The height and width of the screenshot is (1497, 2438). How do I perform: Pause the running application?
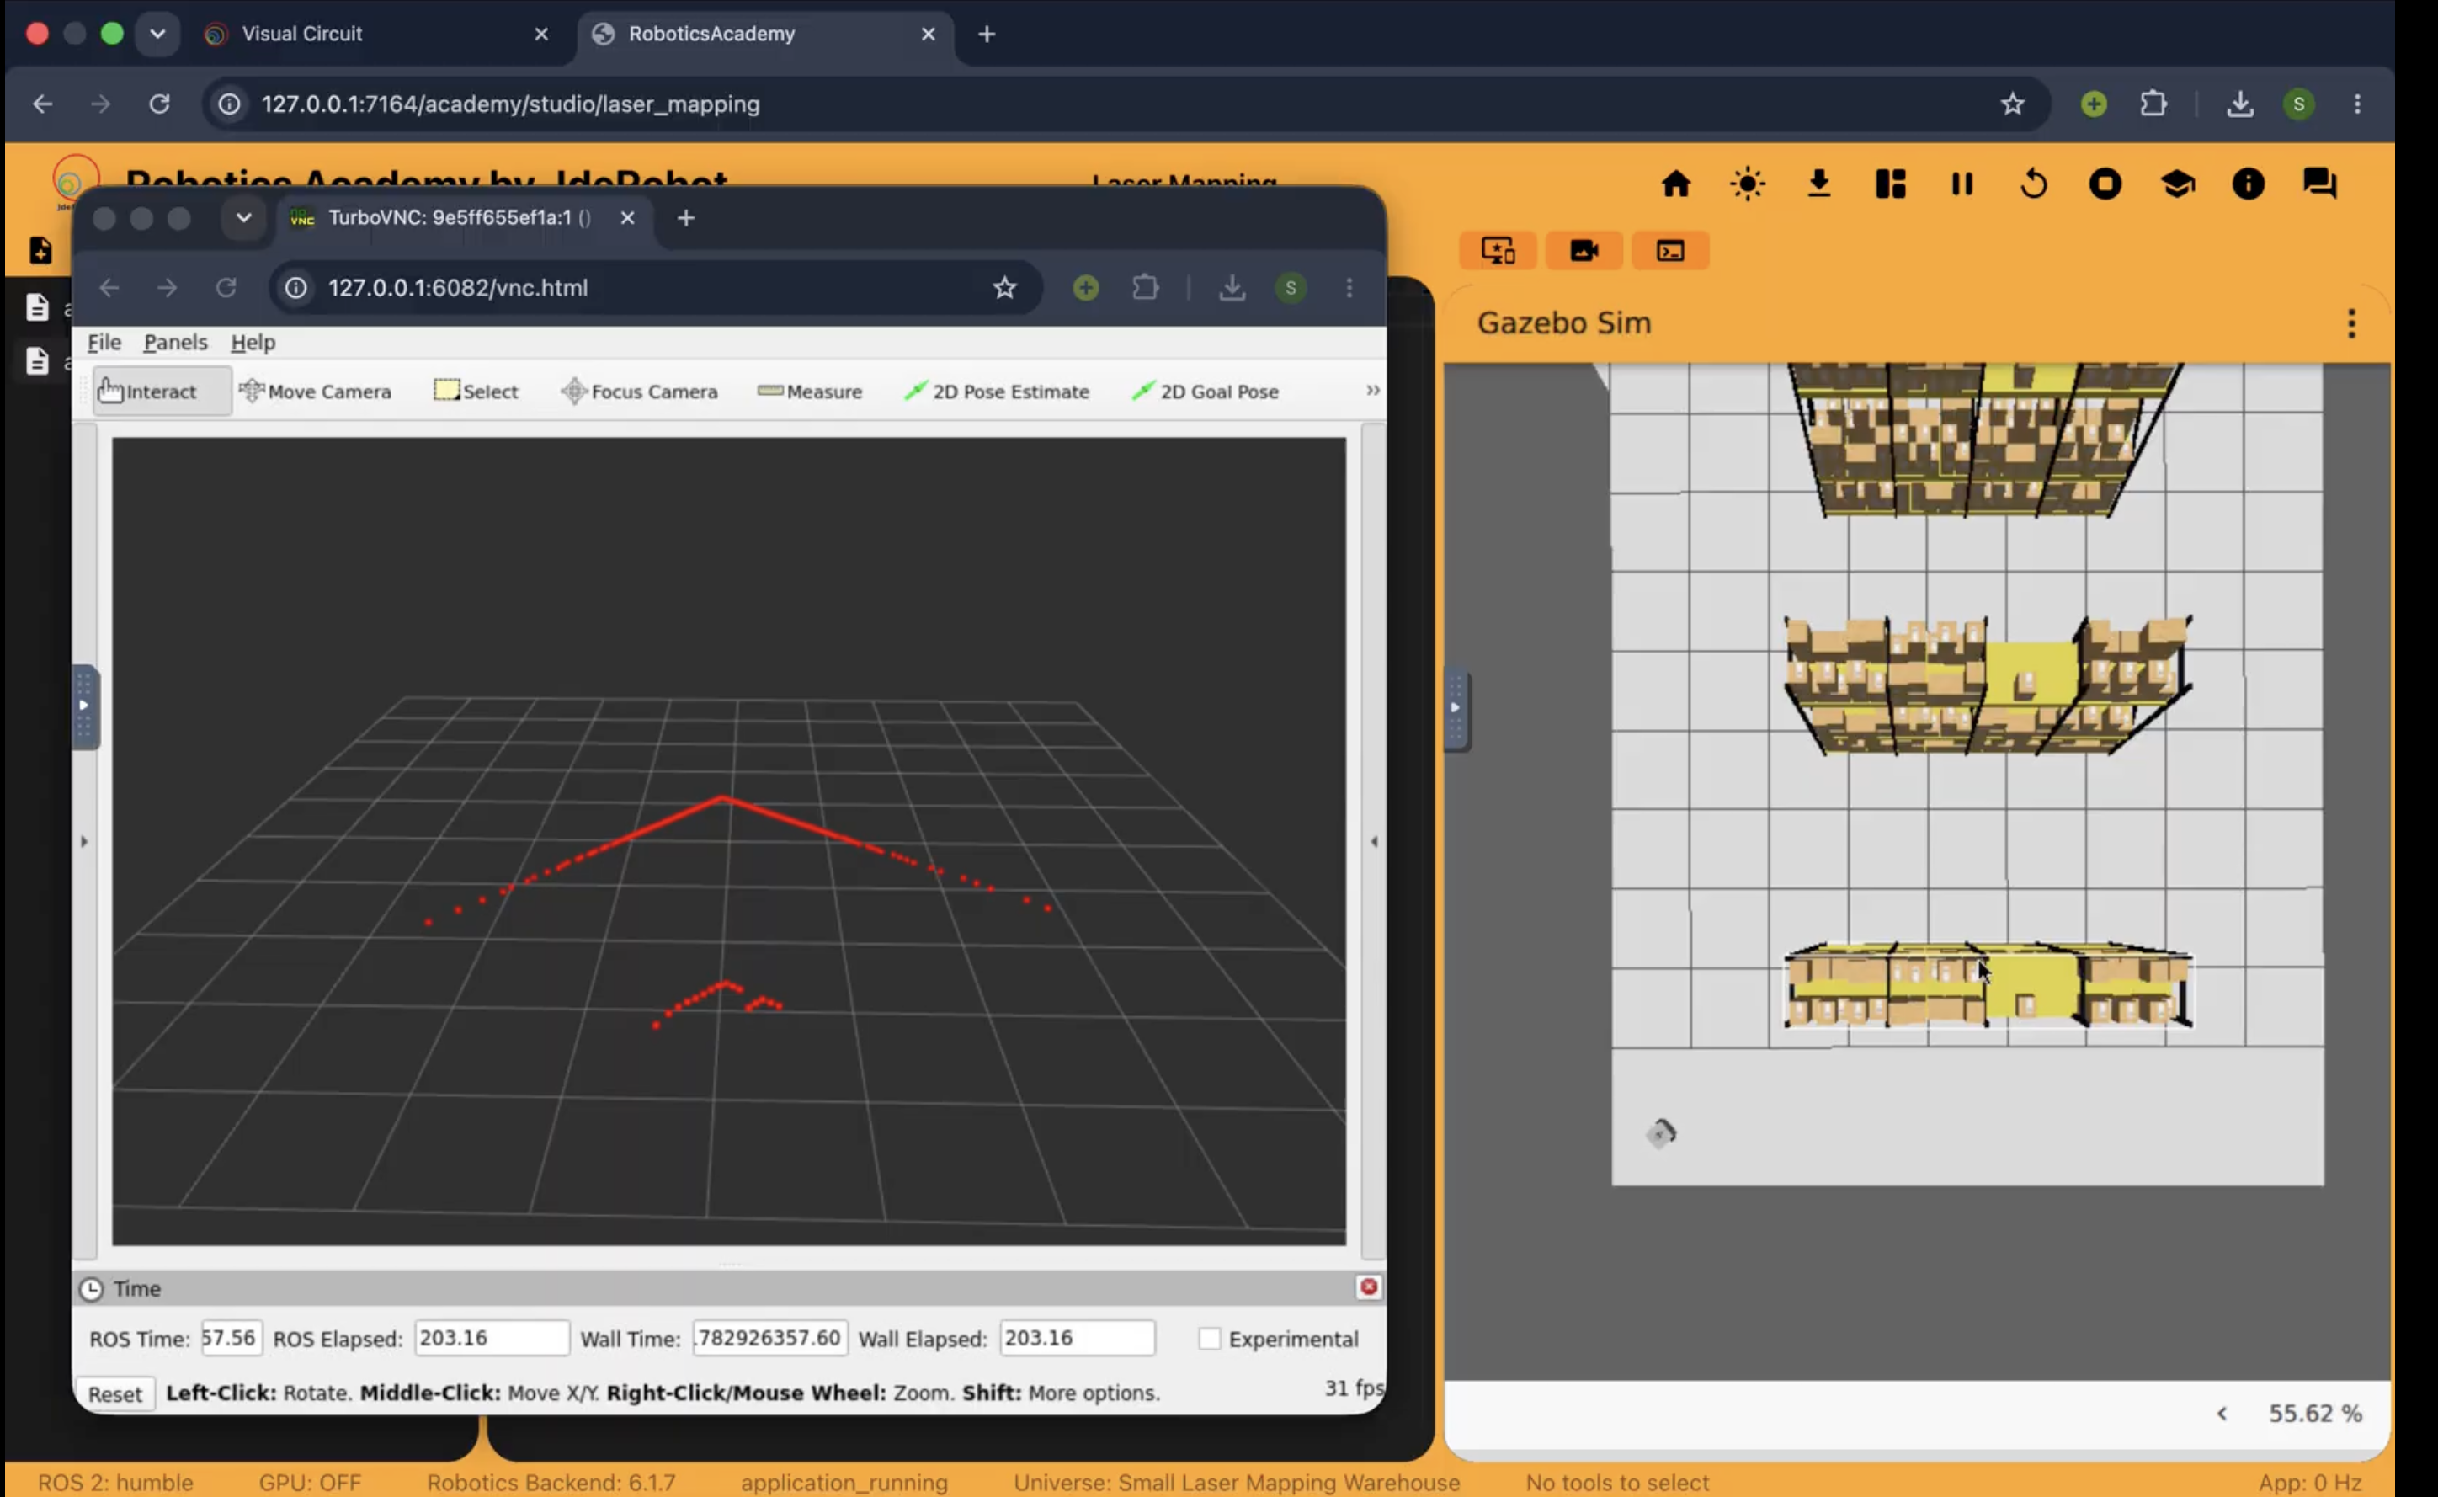pos(1962,184)
